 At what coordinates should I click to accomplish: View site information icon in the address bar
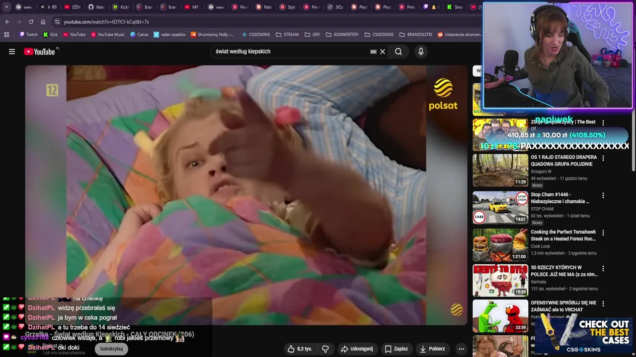(57, 22)
